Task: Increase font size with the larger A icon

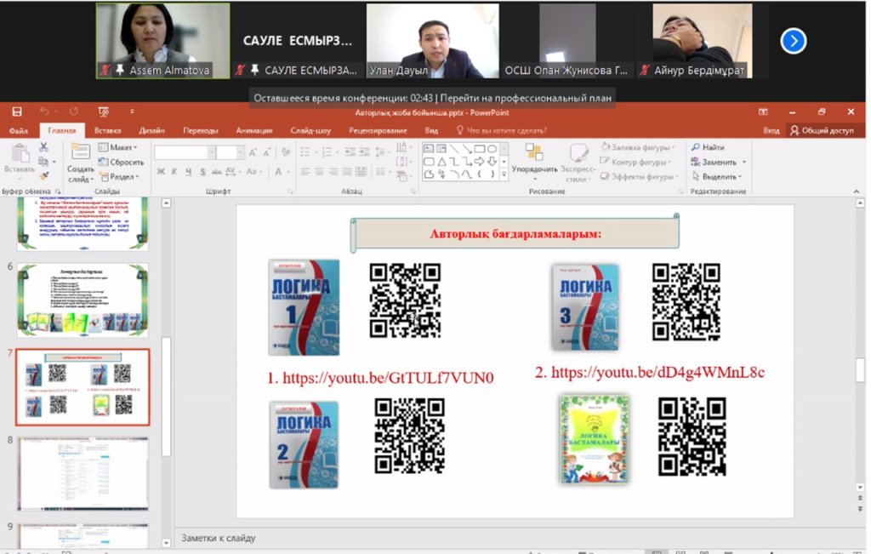Action: [253, 152]
